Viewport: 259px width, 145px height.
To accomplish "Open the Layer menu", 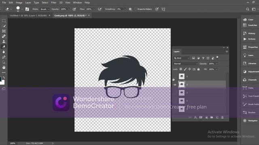I will point(28,3).
